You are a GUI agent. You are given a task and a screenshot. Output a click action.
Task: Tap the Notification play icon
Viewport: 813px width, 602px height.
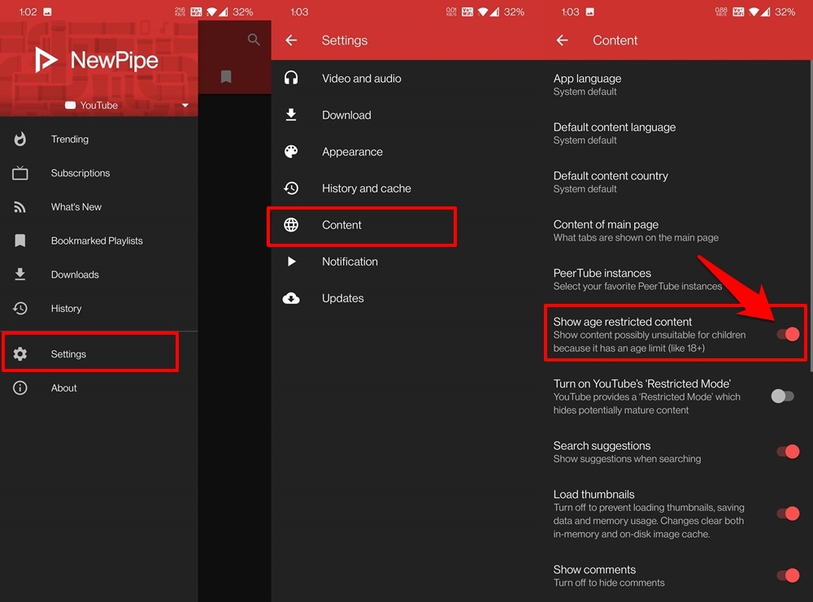(x=291, y=261)
